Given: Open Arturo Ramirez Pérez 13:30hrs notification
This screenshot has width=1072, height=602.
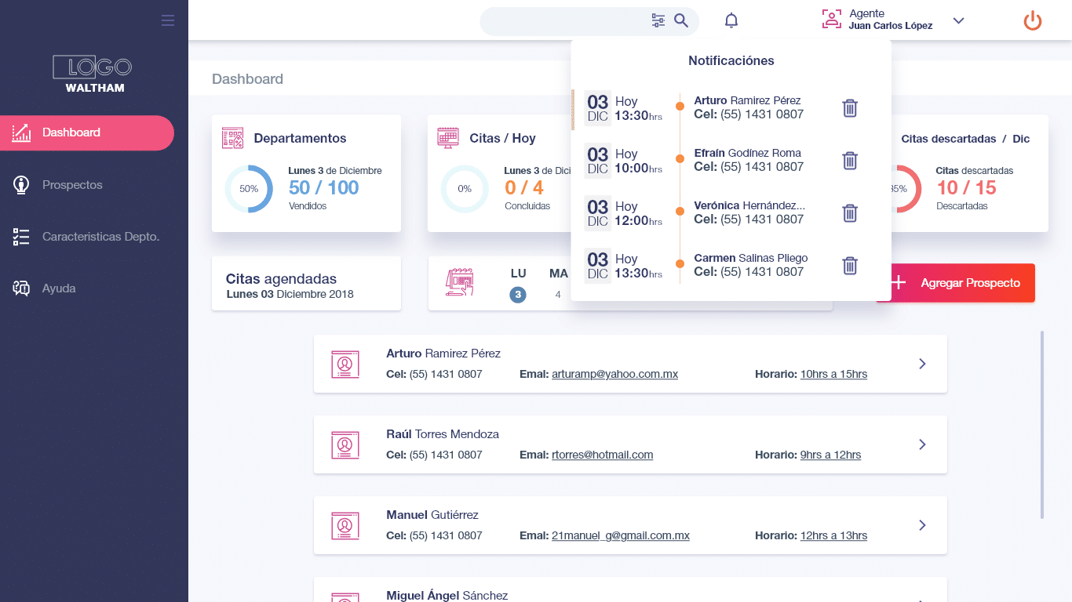Looking at the screenshot, I should (731, 108).
